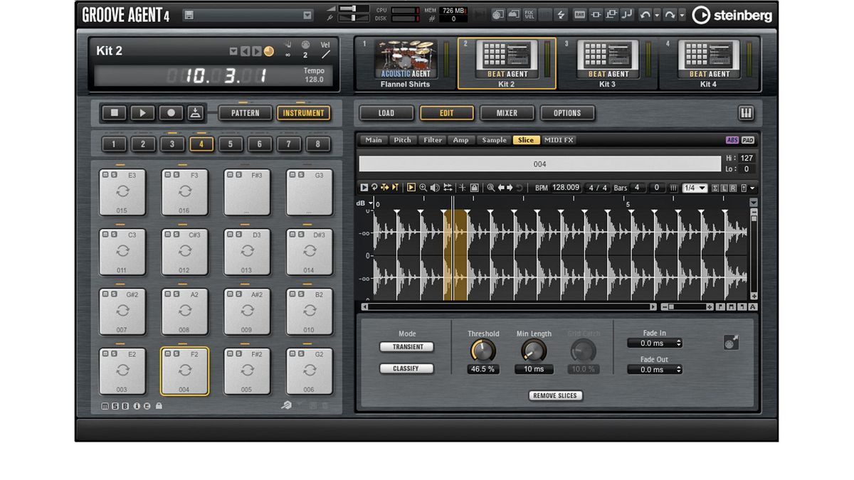Click the lock slices icon

pyautogui.click(x=474, y=188)
